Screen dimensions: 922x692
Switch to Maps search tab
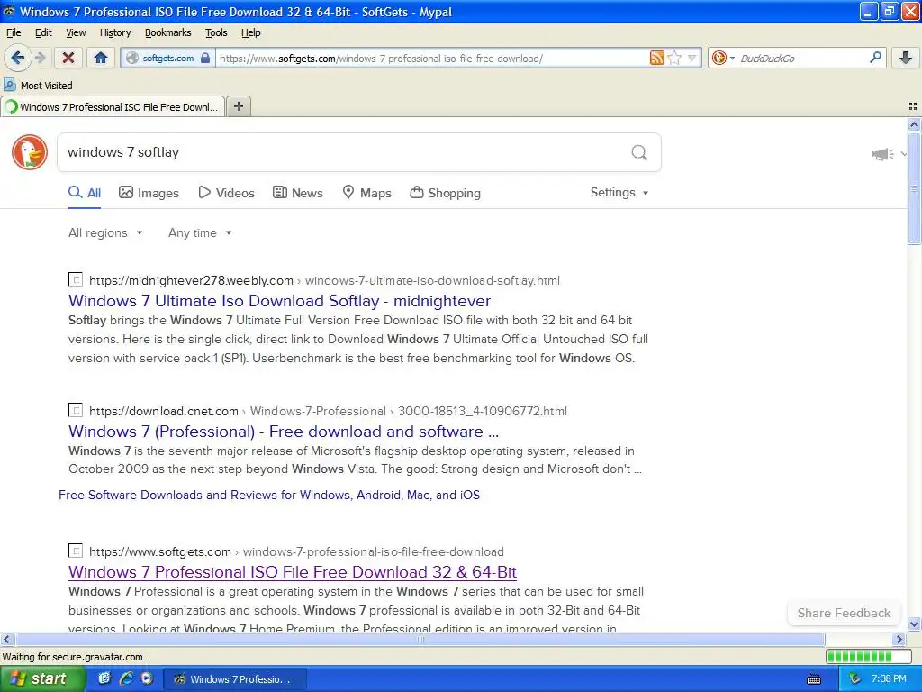point(367,193)
